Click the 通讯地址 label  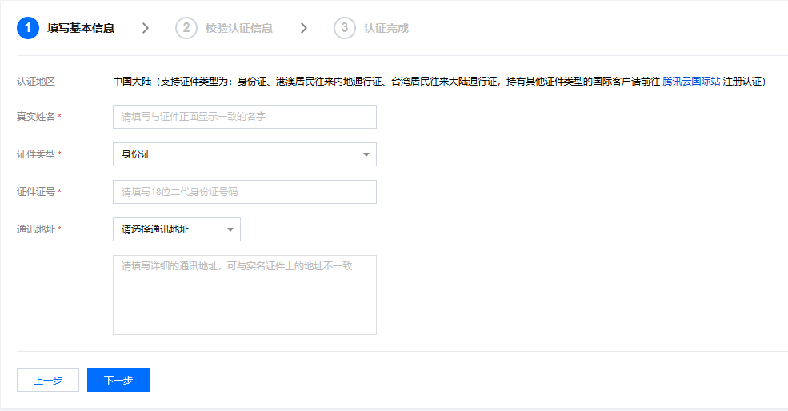(x=36, y=229)
